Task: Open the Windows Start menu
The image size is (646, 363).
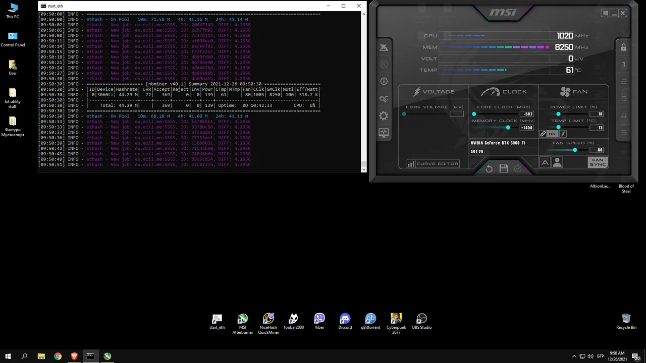Action: [x=8, y=356]
